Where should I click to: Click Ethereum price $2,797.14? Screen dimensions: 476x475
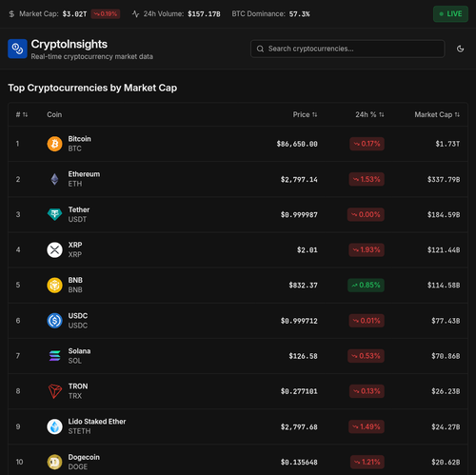point(299,180)
